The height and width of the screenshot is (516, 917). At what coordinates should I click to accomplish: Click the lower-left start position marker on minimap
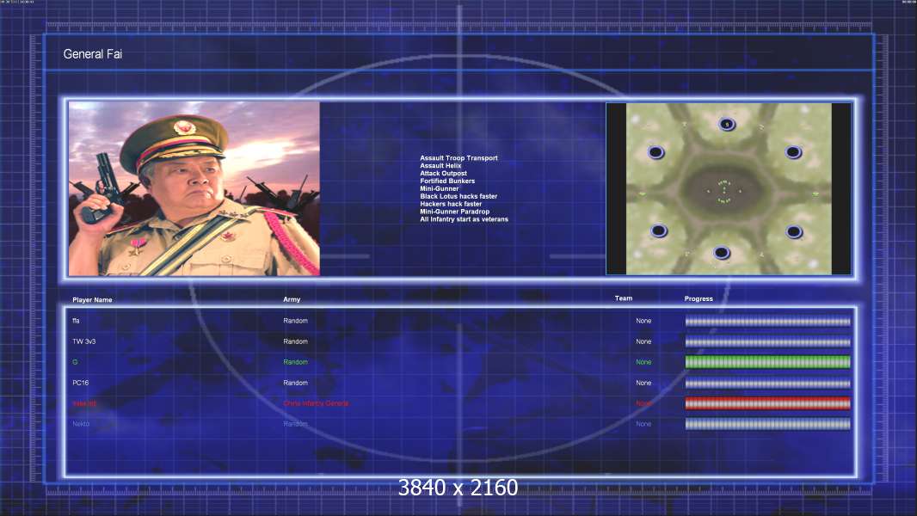(x=659, y=230)
